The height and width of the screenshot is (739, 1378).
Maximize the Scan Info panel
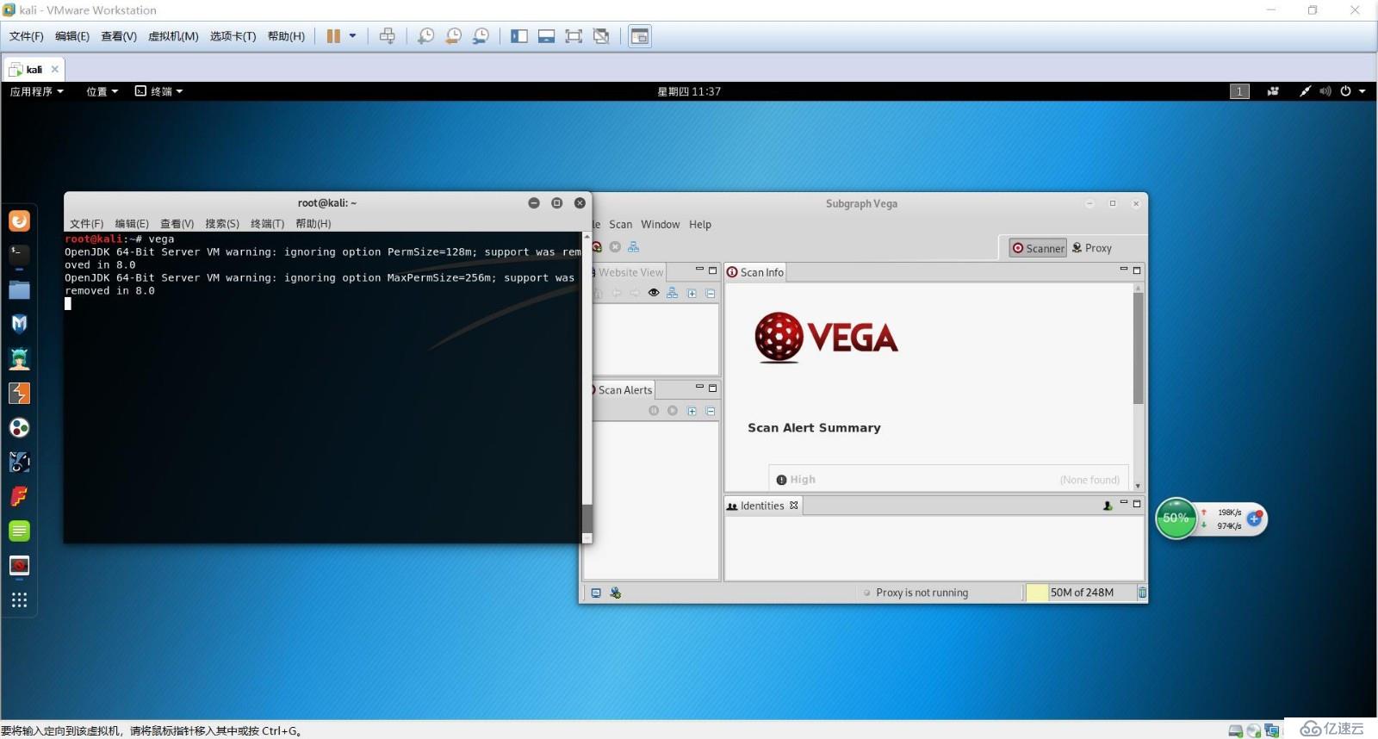(x=1137, y=270)
